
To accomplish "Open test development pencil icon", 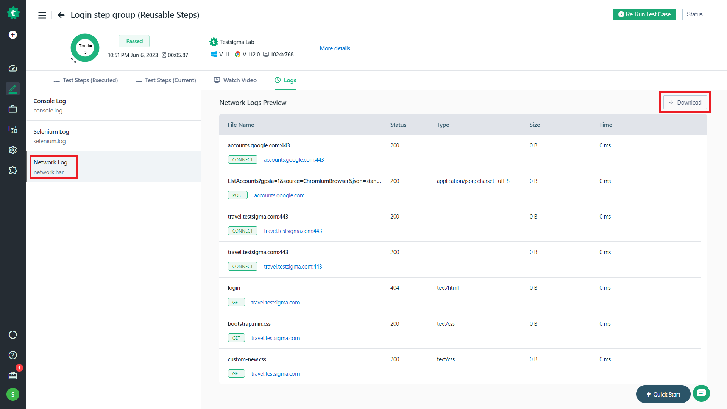I will pos(13,89).
